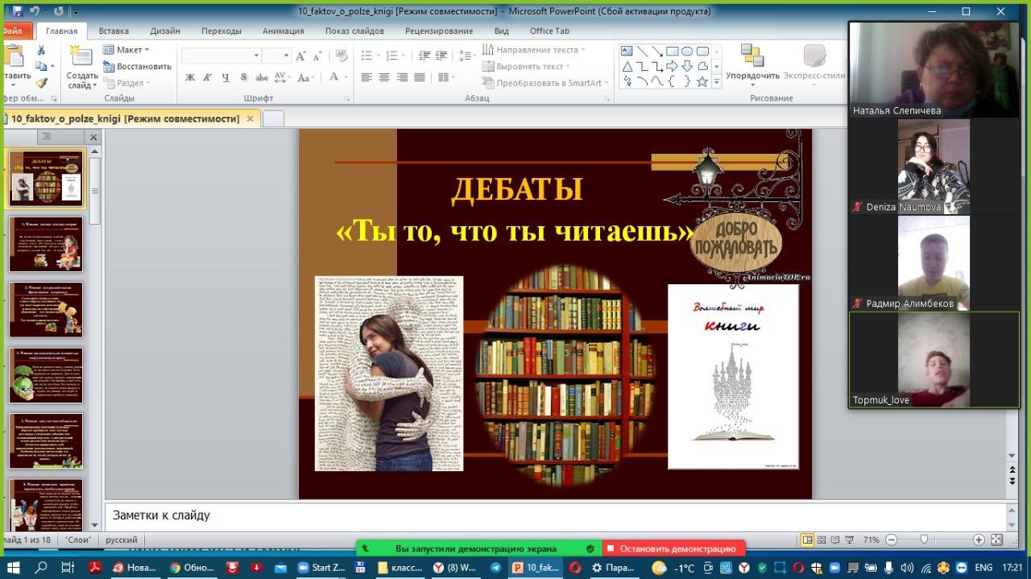Image resolution: width=1031 pixels, height=579 pixels.
Task: Expand the shapes gallery more arrow
Action: point(716,82)
